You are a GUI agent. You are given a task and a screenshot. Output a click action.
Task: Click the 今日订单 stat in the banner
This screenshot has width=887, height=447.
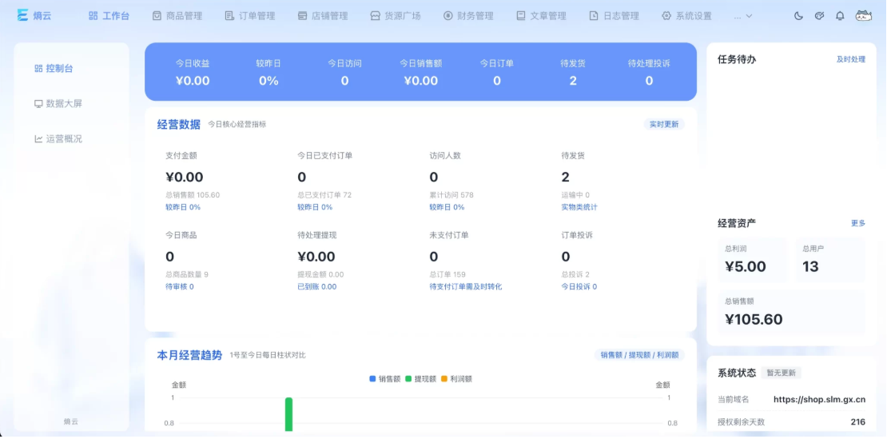click(x=497, y=73)
